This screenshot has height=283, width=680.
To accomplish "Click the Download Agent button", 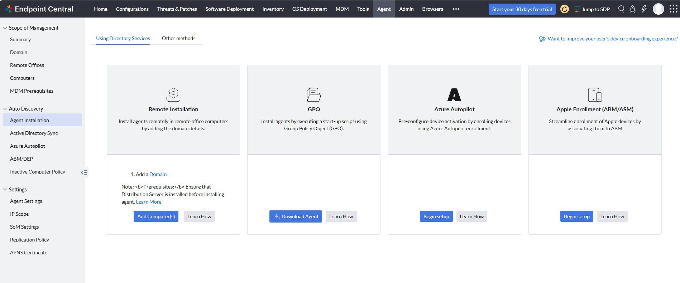I will click(x=296, y=216).
